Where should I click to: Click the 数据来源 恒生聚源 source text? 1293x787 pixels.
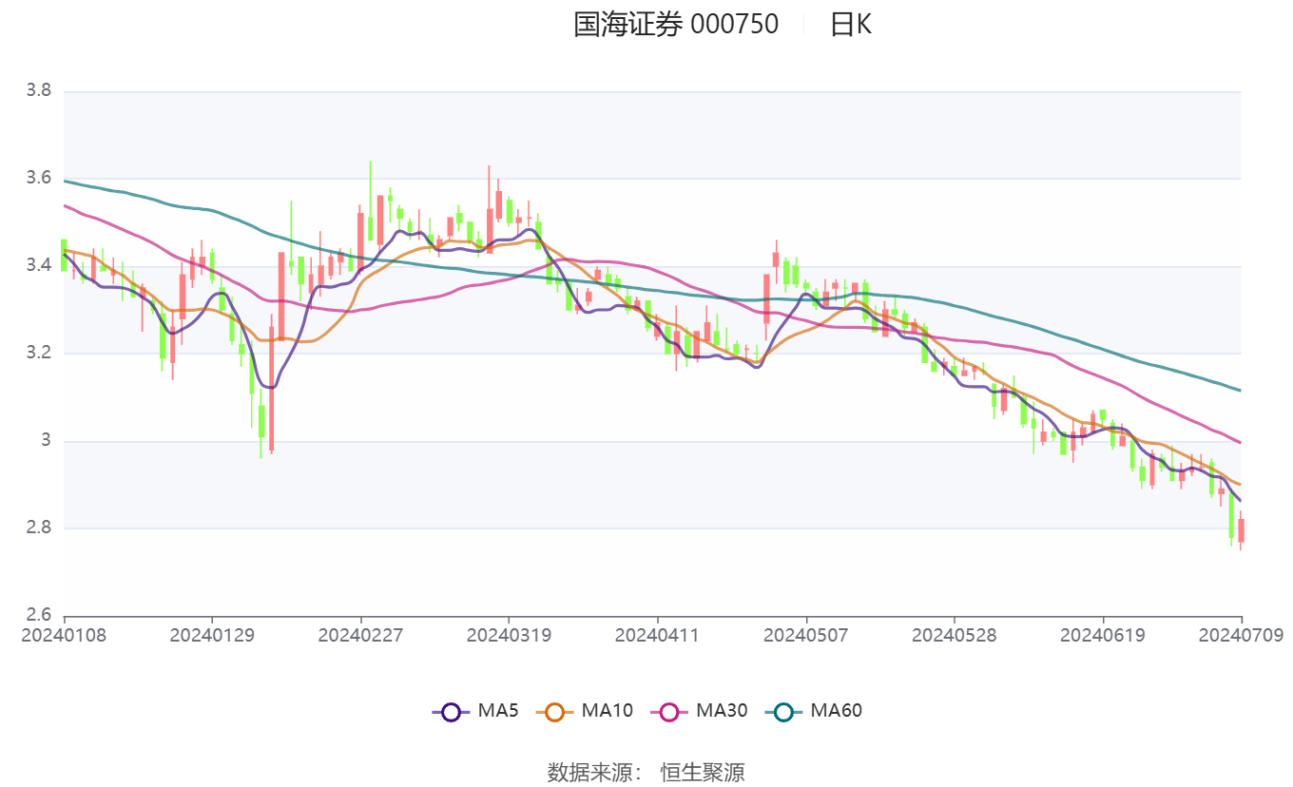[x=646, y=772]
